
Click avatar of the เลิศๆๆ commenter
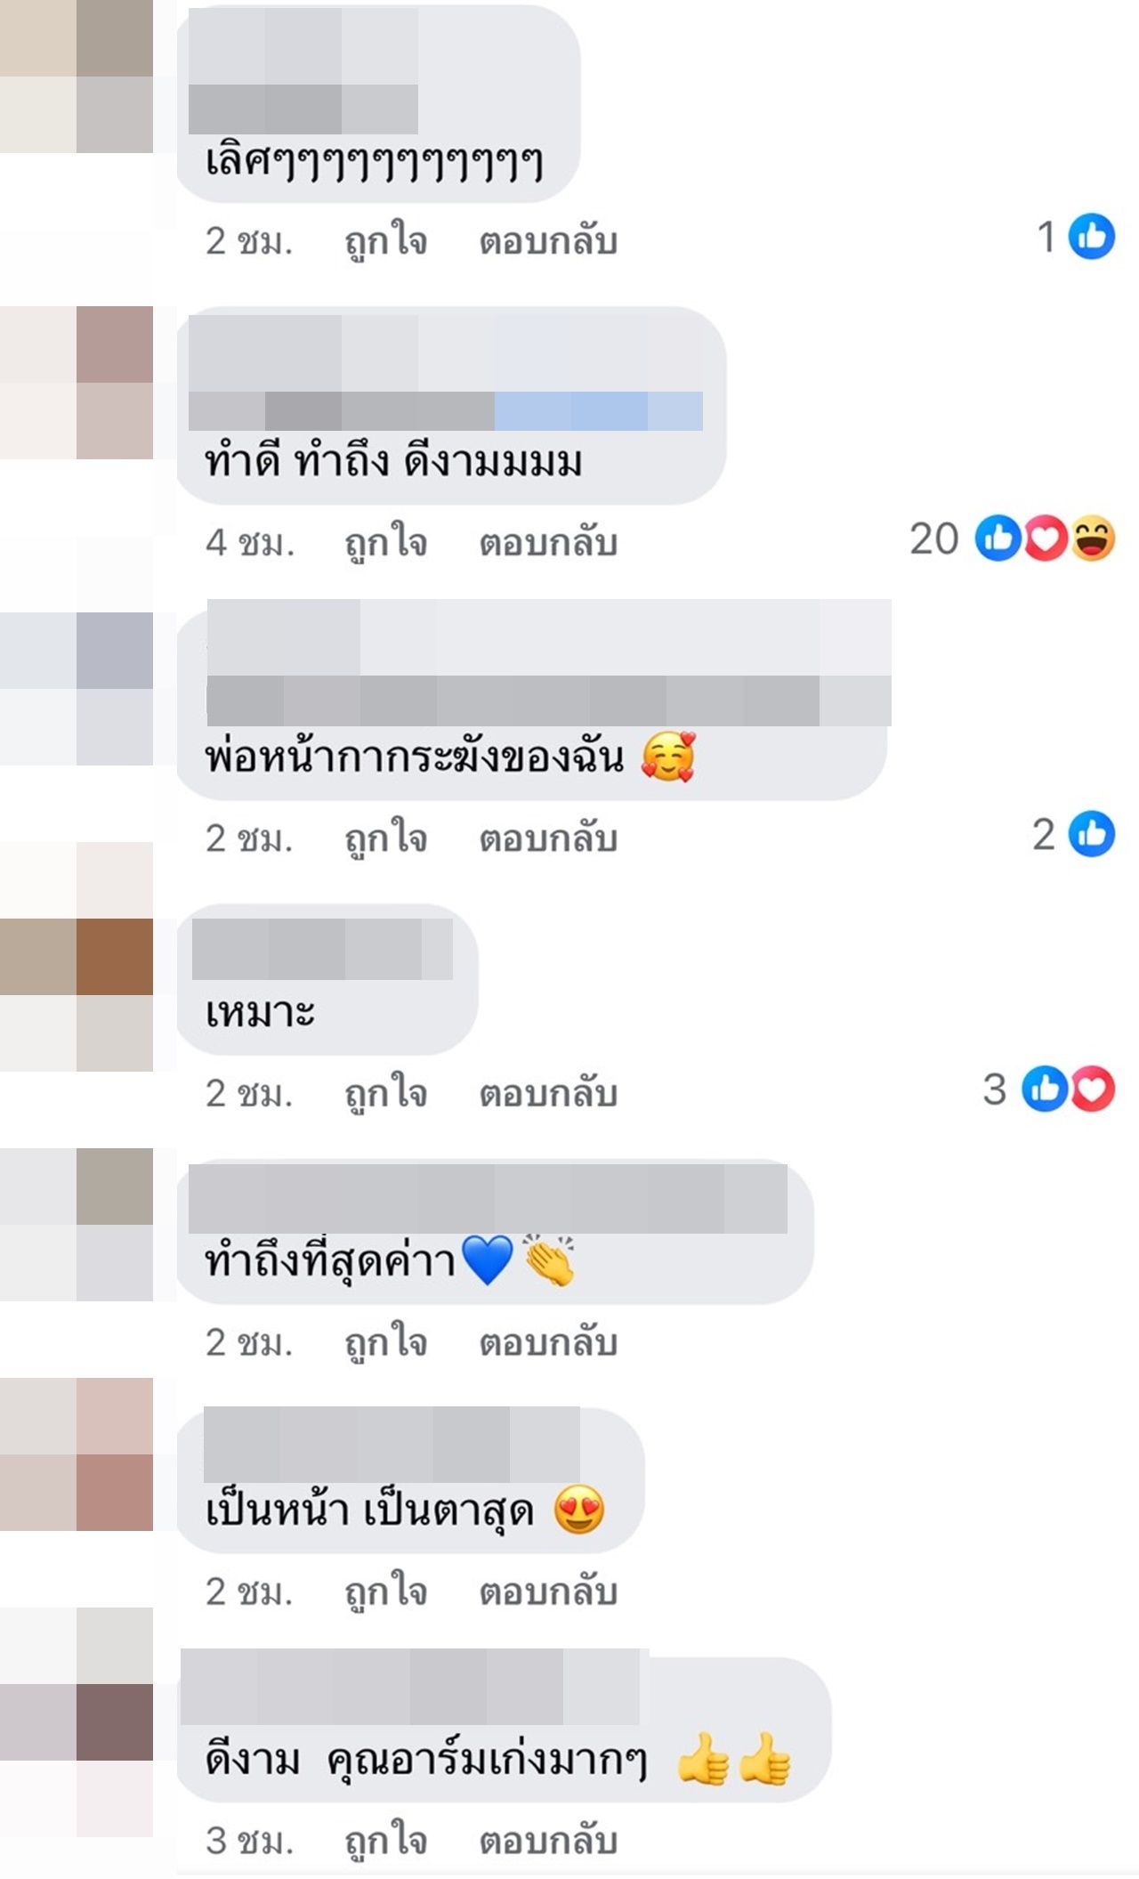pyautogui.click(x=77, y=77)
